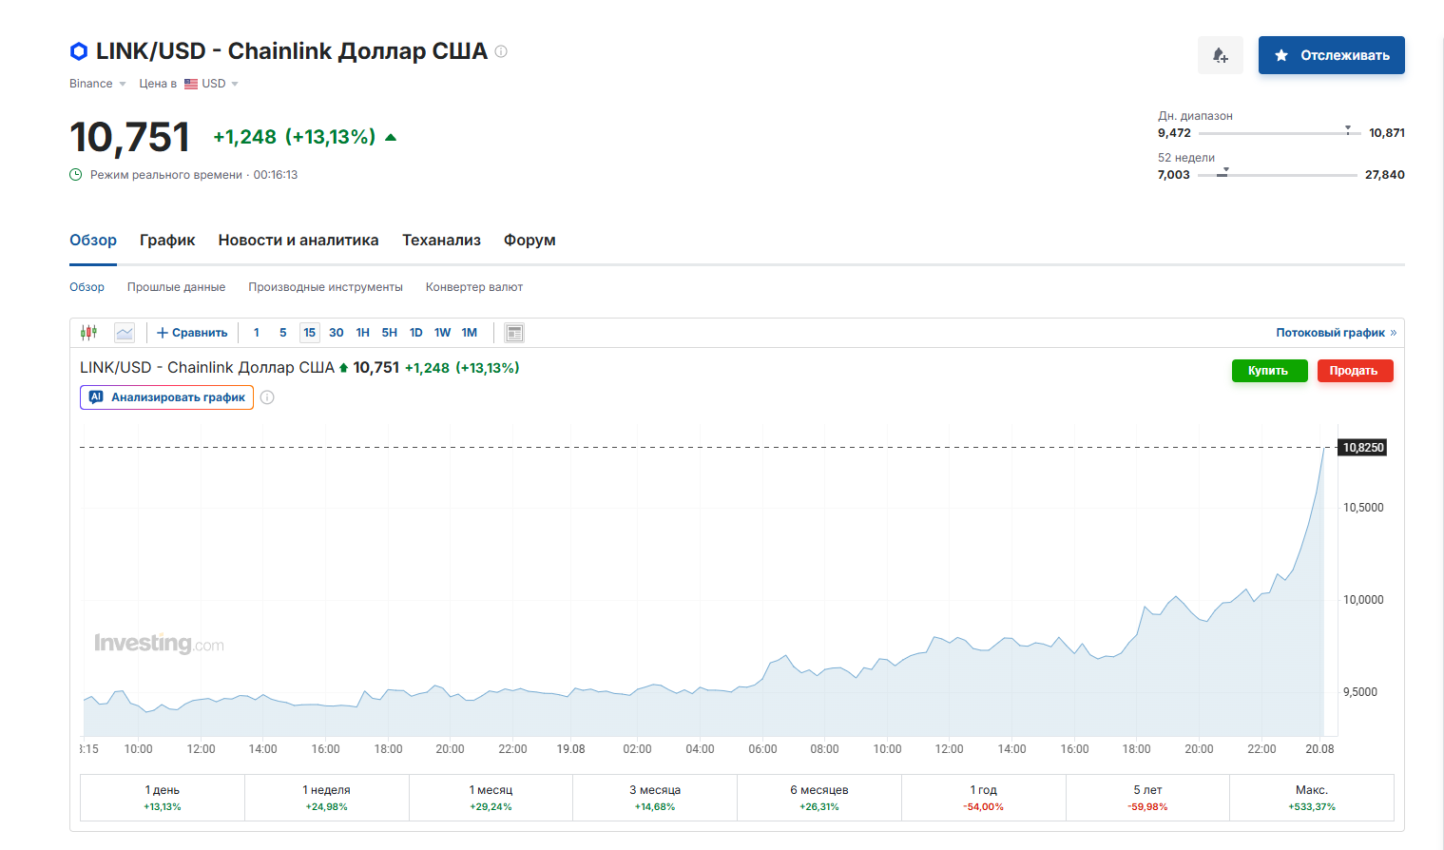Switch to the candlestick chart type icon
1444x850 pixels.
pos(89,333)
